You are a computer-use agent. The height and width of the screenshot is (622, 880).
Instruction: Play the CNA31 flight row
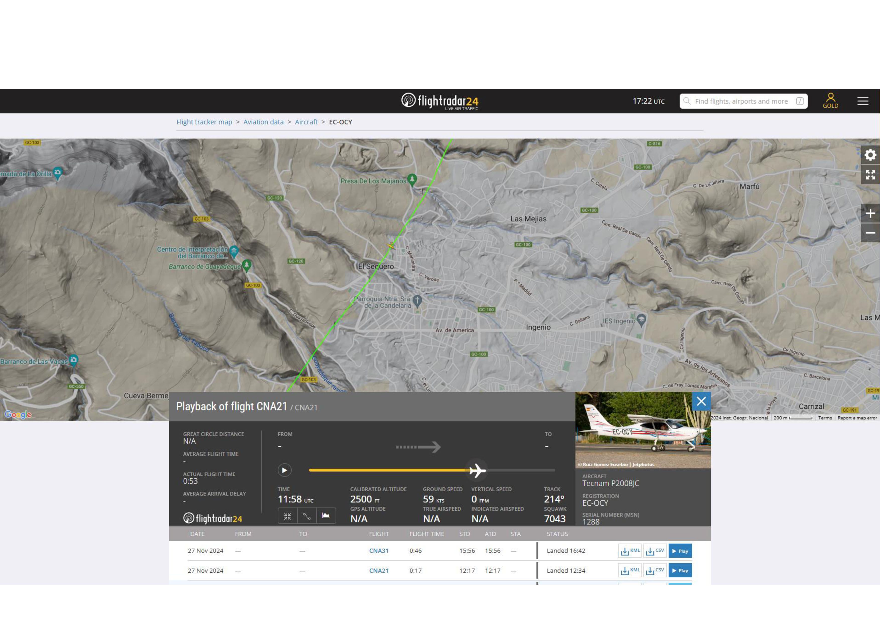680,551
